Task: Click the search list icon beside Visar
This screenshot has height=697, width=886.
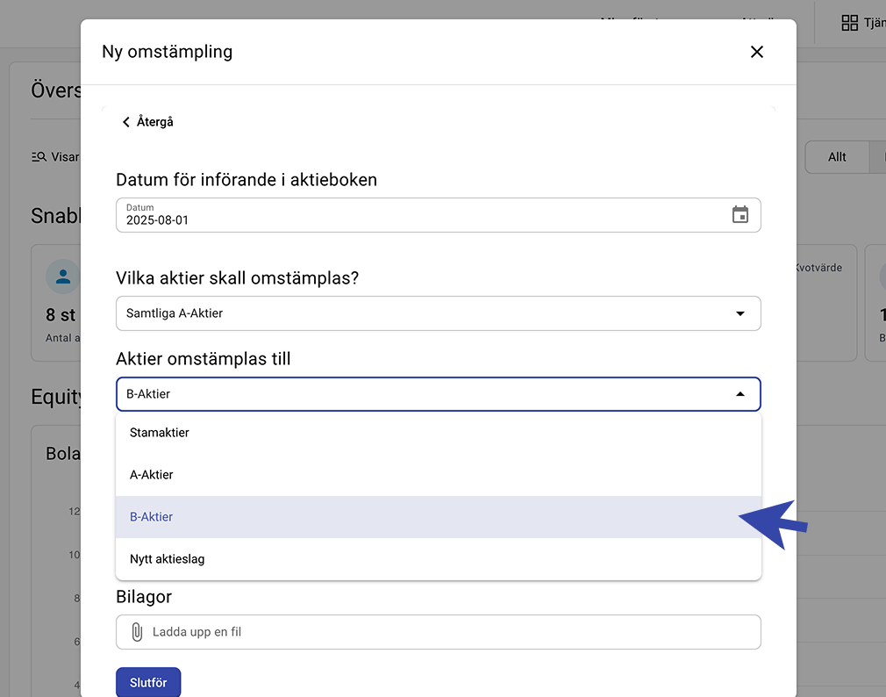Action: coord(39,157)
